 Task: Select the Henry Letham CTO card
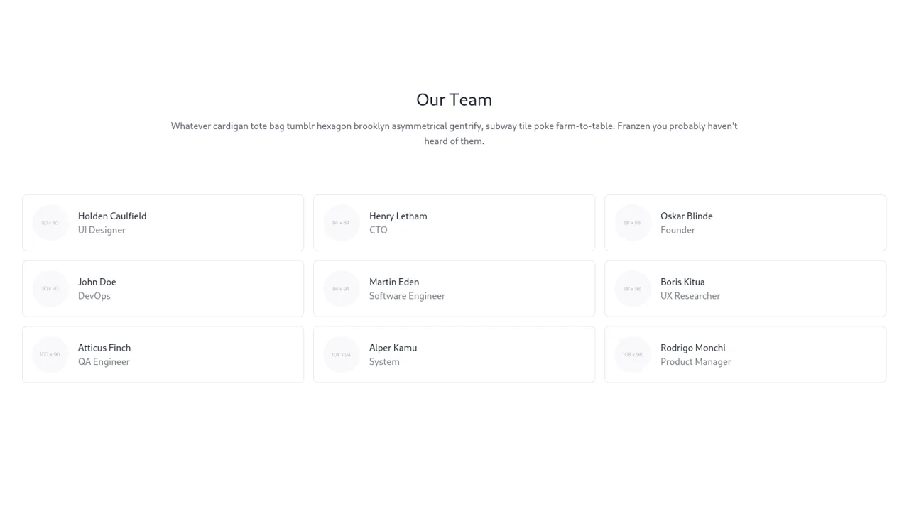tap(454, 222)
